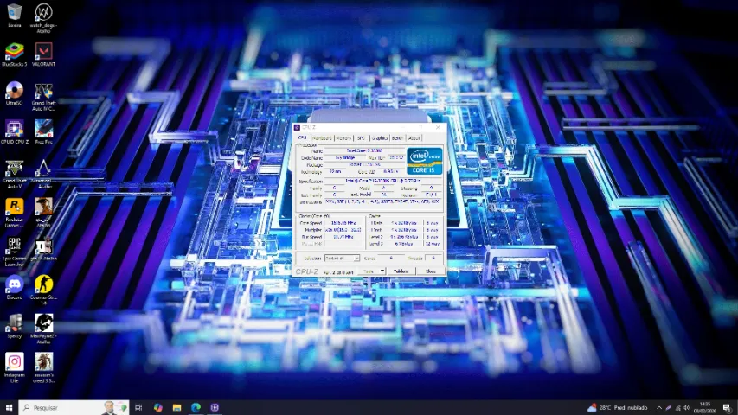Launch the CPUID CPU-Z desktop shortcut
Image resolution: width=738 pixels, height=415 pixels.
[x=14, y=130]
